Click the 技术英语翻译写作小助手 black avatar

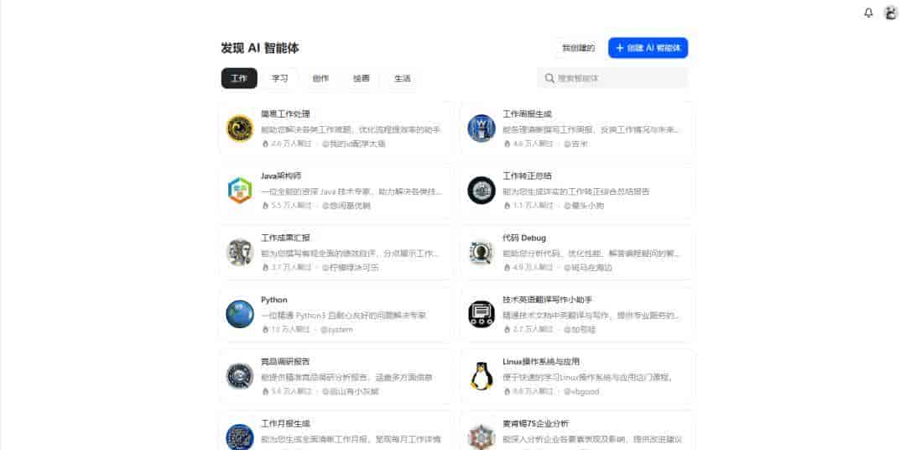click(482, 314)
